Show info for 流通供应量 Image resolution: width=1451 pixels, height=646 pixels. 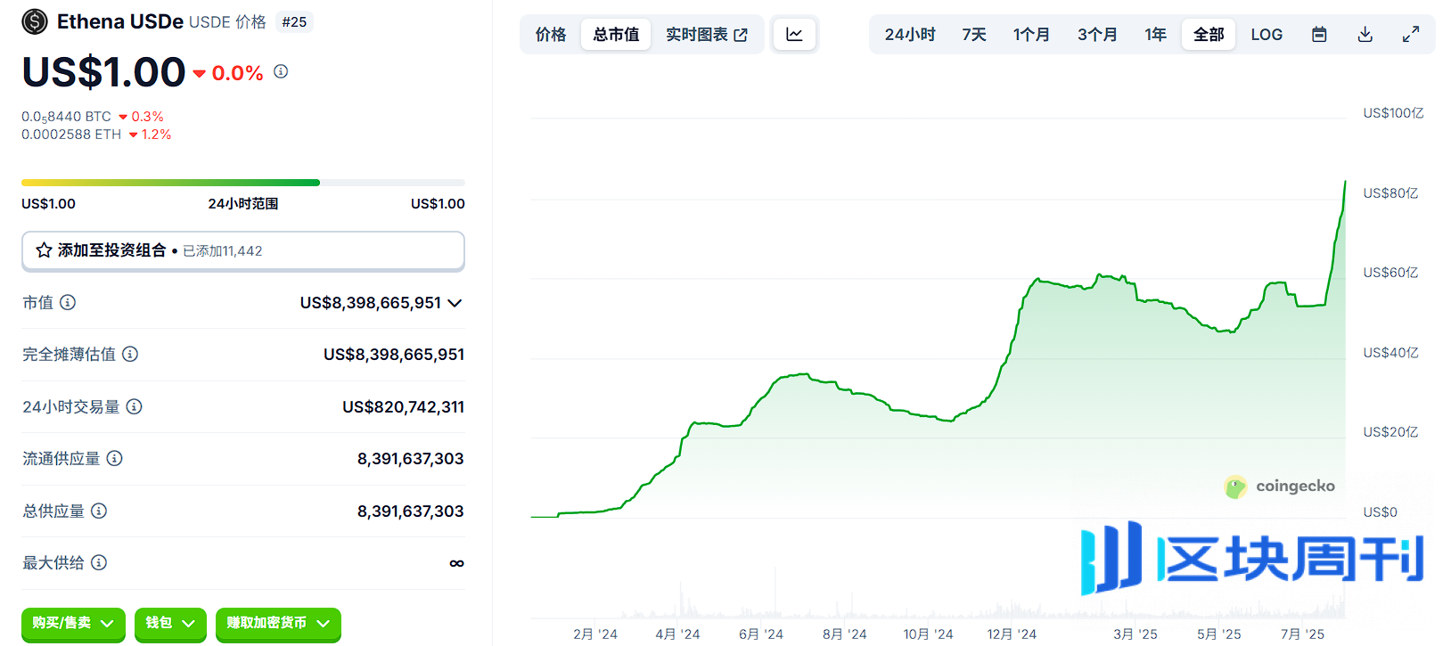tap(114, 458)
